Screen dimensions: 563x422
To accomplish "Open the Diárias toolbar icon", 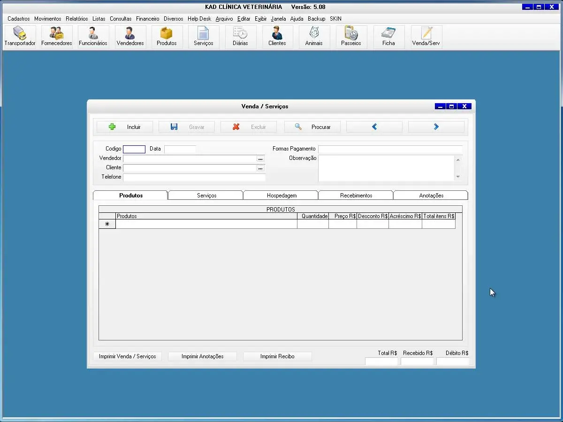I will pos(240,37).
